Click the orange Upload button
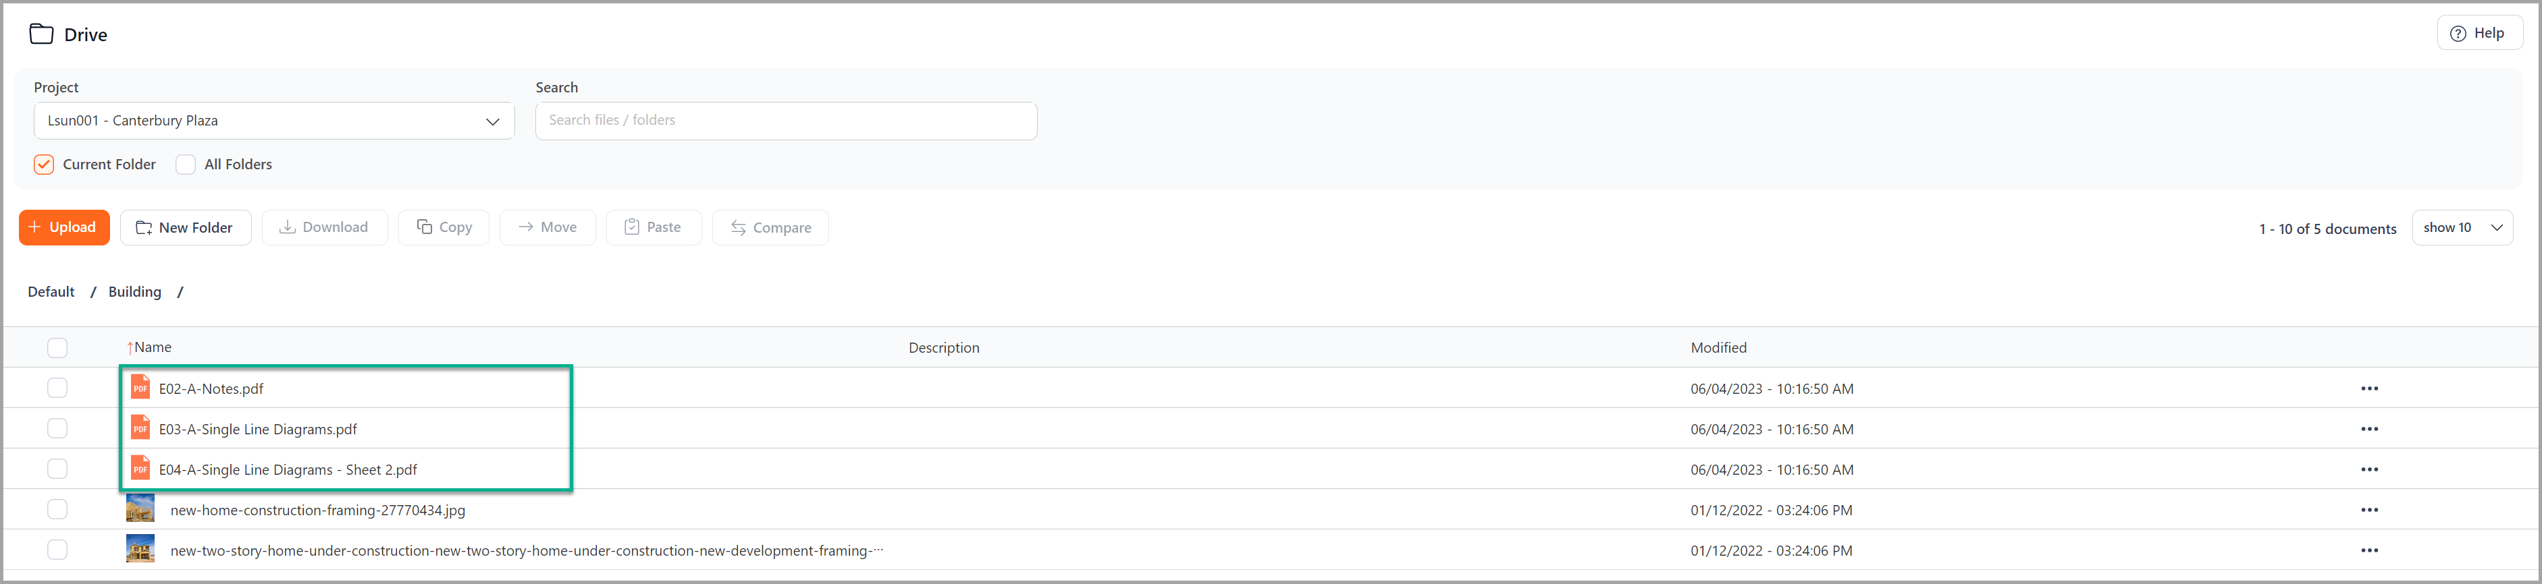Image resolution: width=2542 pixels, height=584 pixels. tap(64, 227)
